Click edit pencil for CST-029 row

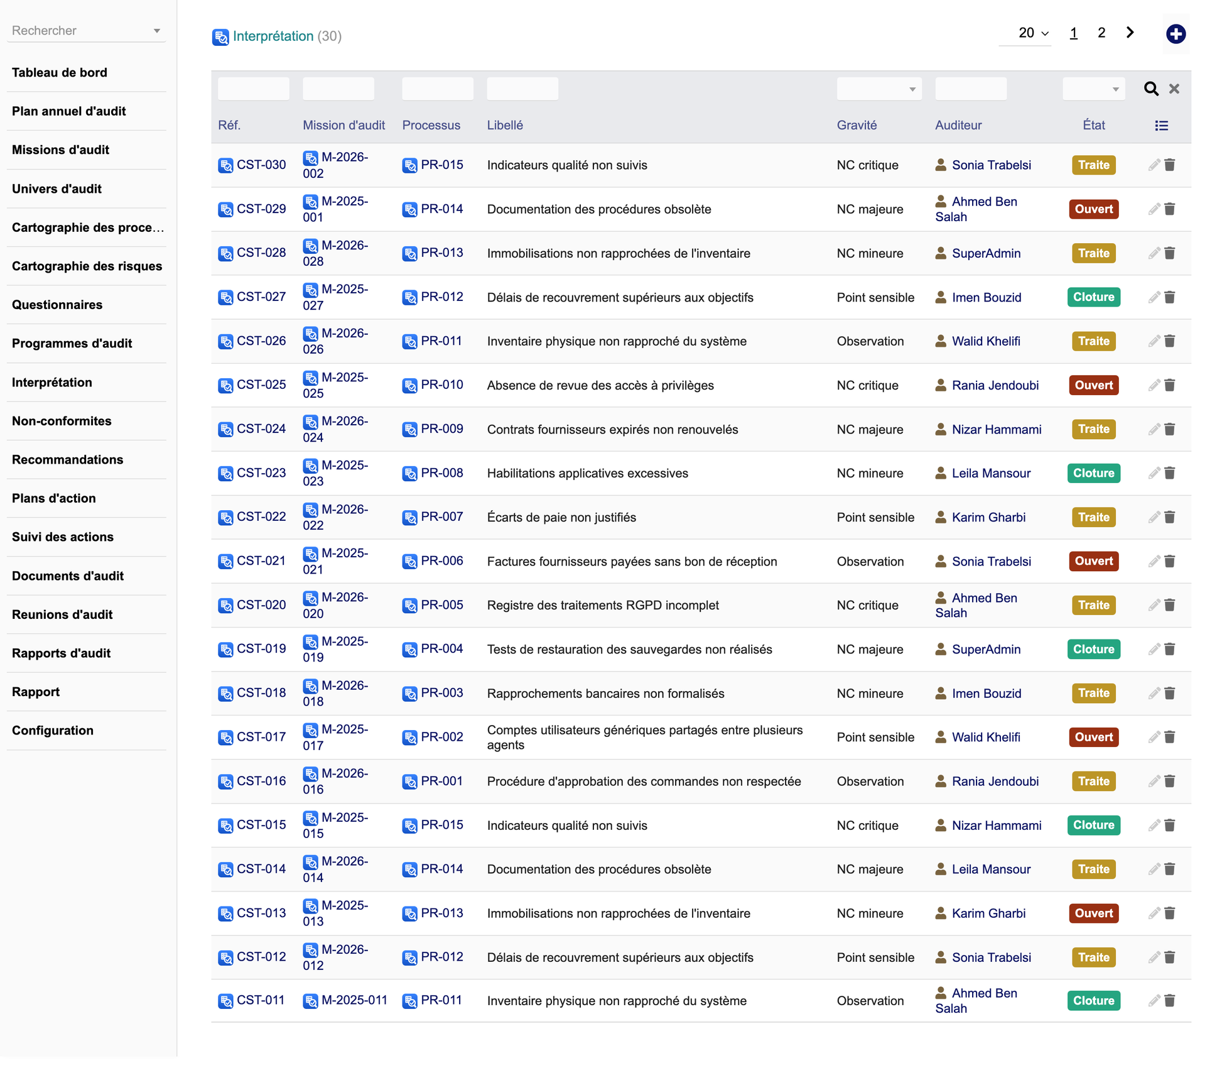tap(1154, 209)
